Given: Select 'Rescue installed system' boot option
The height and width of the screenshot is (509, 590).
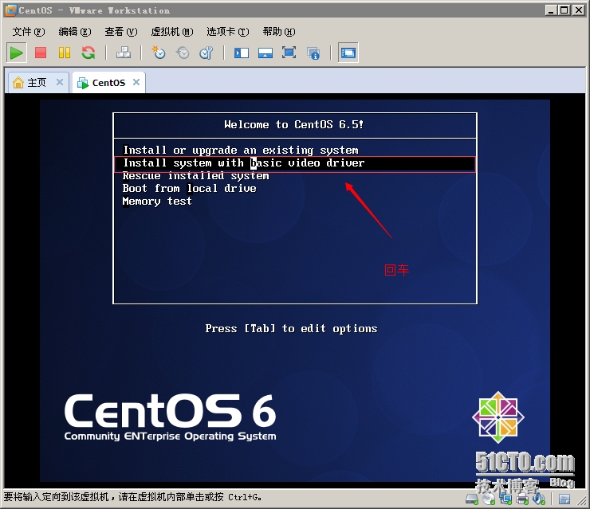Looking at the screenshot, I should pyautogui.click(x=195, y=176).
